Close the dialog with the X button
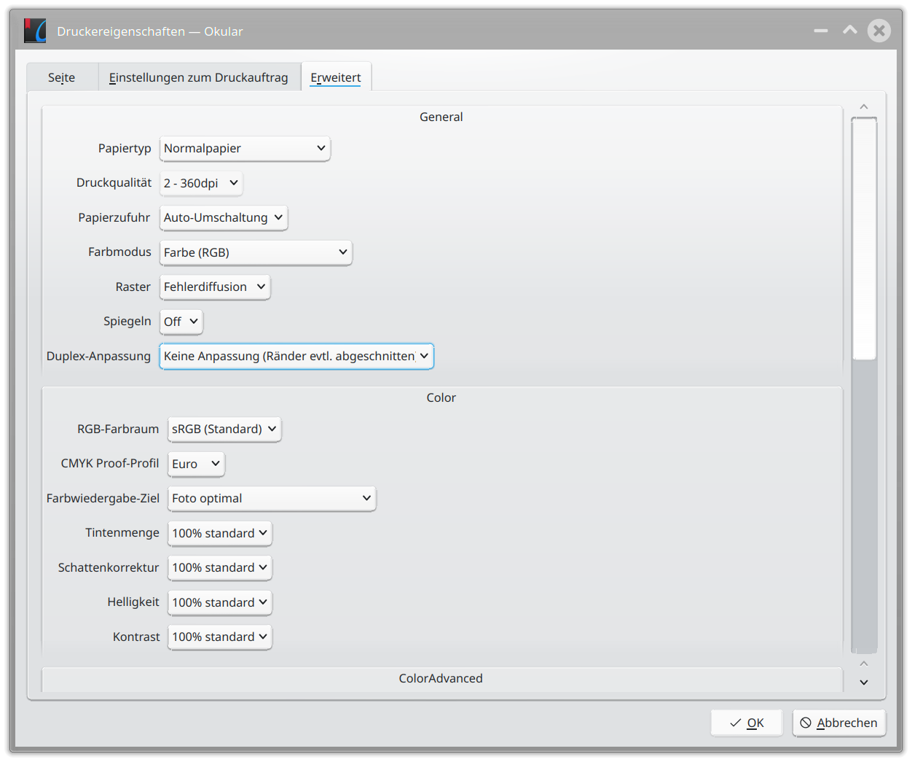Image resolution: width=912 pixels, height=762 pixels. [878, 31]
